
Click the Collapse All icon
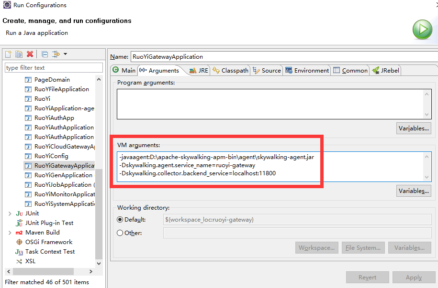pos(45,54)
